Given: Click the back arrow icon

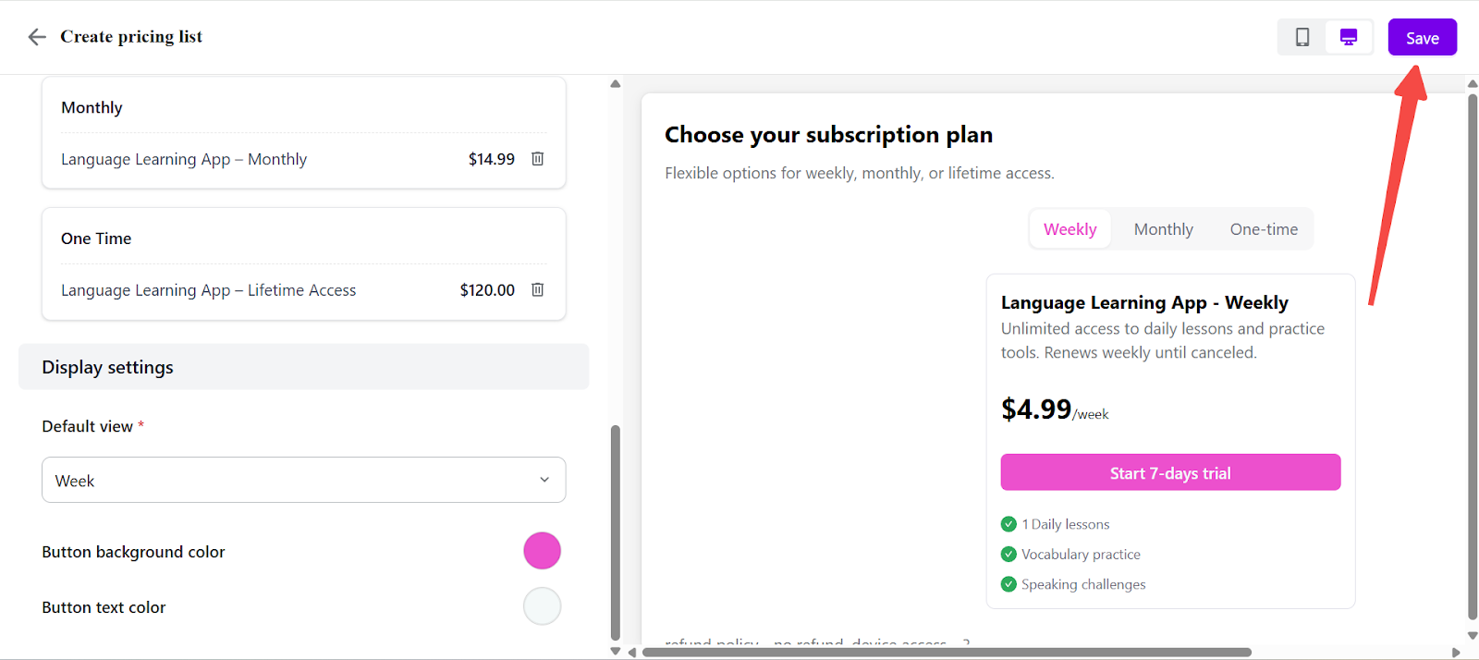Looking at the screenshot, I should tap(37, 37).
